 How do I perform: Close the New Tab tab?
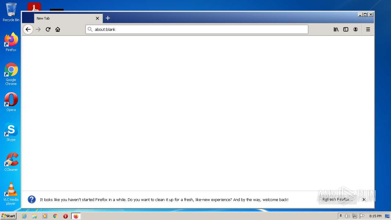(x=97, y=18)
